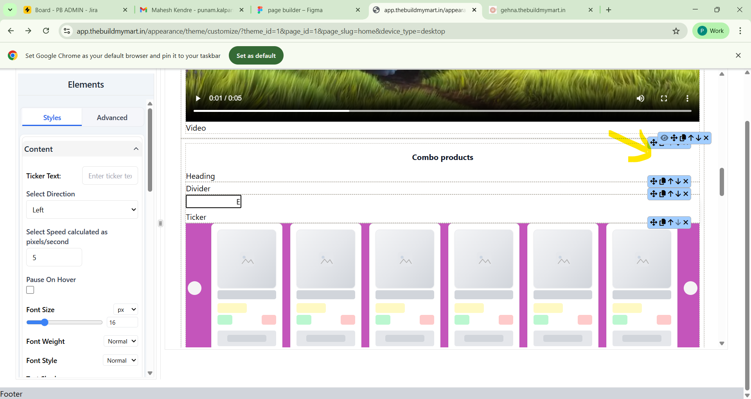
Task: Delete the section via the eye-toolbar X icon
Action: (706, 138)
